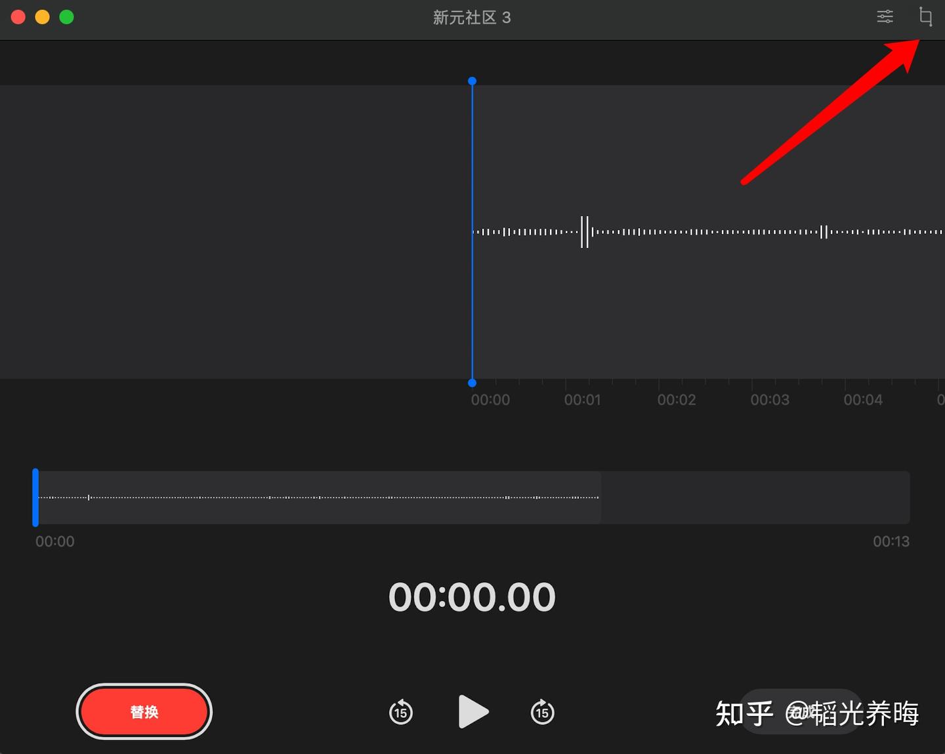This screenshot has width=945, height=754.
Task: Click the yellow minimize window button
Action: pyautogui.click(x=42, y=17)
